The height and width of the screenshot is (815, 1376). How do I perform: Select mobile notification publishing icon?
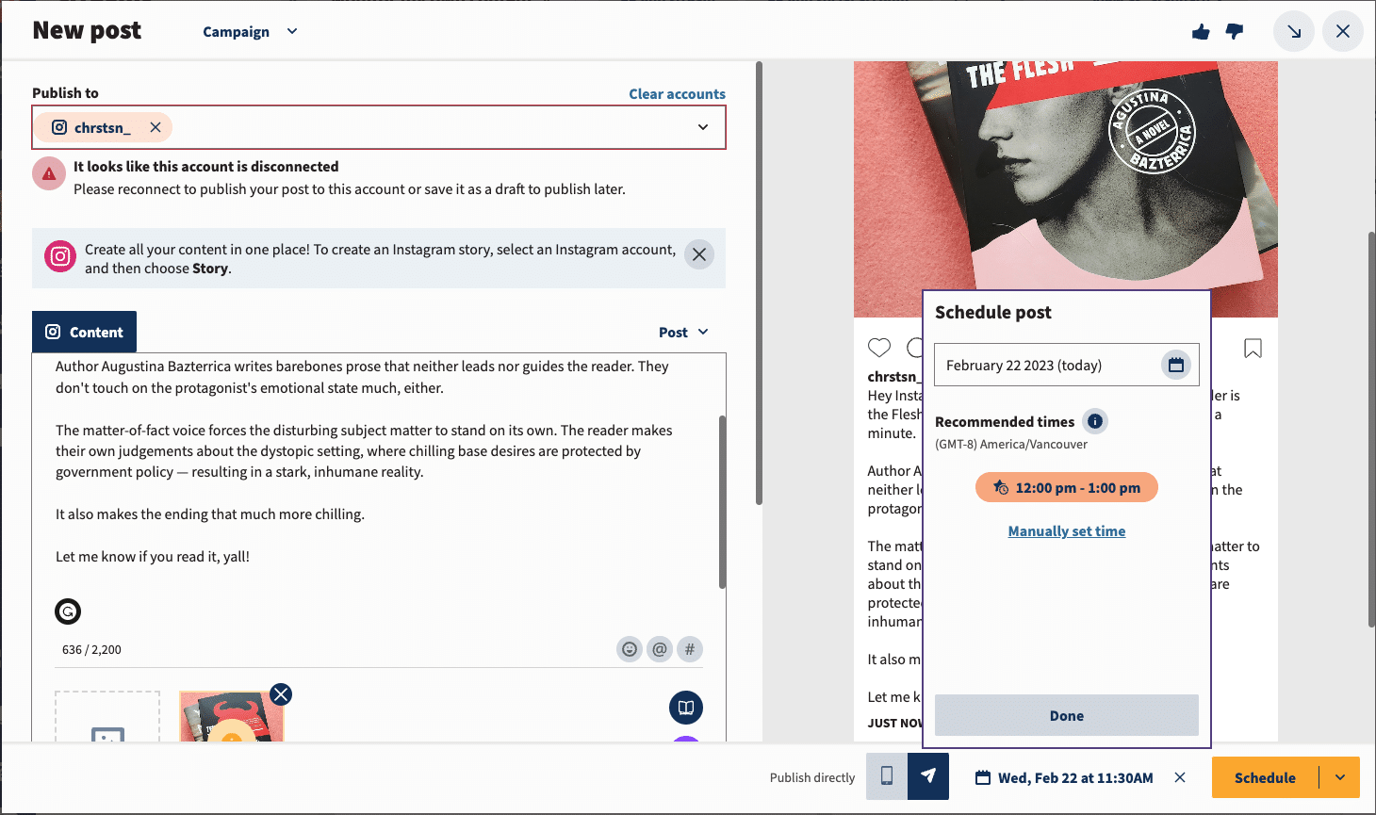pos(887,776)
